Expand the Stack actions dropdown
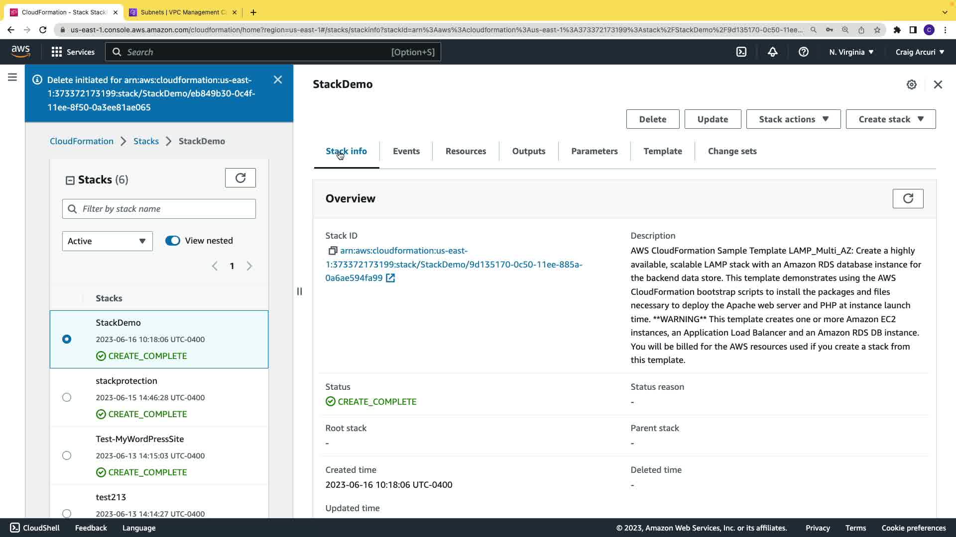Image resolution: width=956 pixels, height=537 pixels. 793,119
